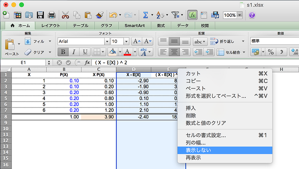299x169 pixels.
Task: Cancel formula entry with X button
Action: coord(59,63)
